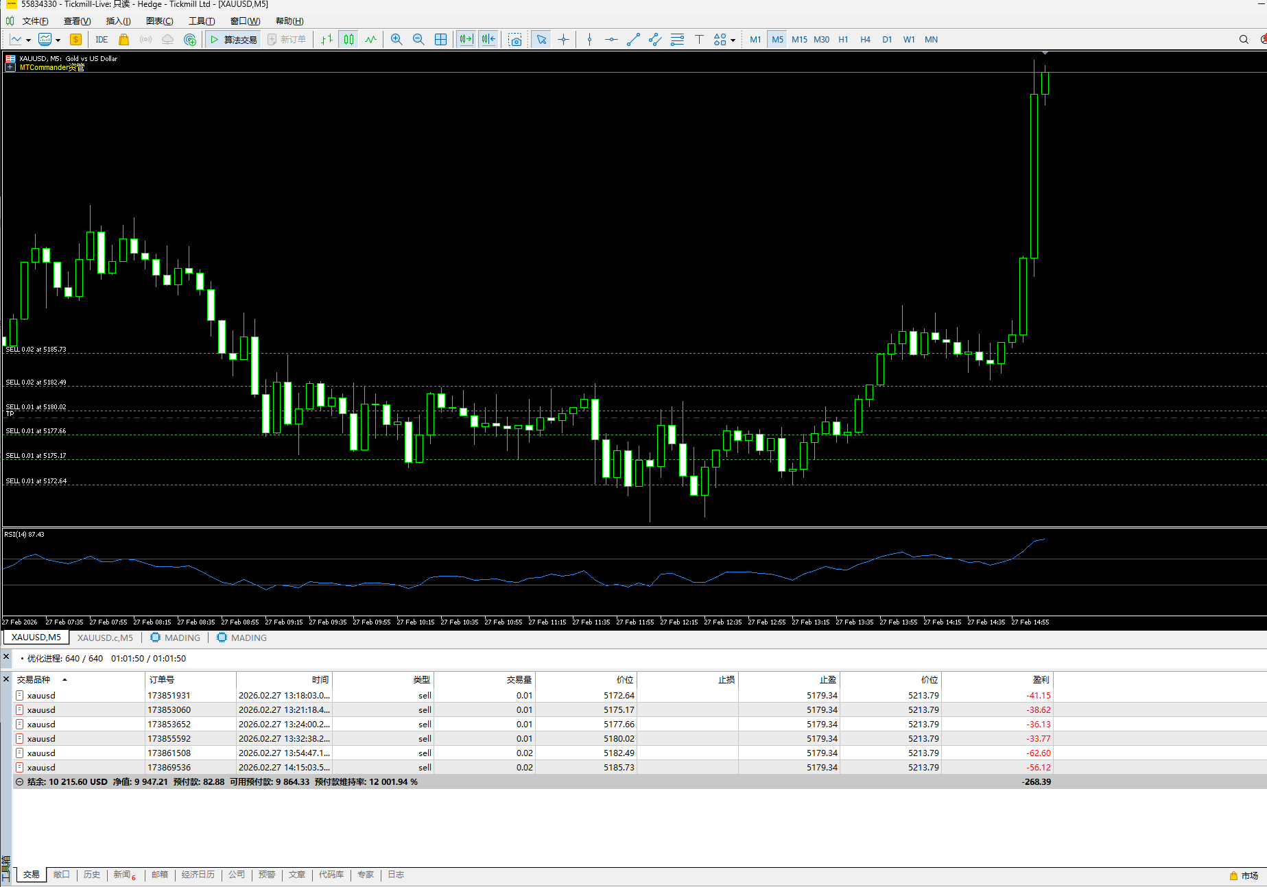
Task: Sort by 交易品种 column header
Action: pyautogui.click(x=78, y=680)
